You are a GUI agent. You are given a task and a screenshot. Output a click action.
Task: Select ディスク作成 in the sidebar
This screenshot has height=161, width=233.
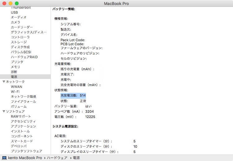20,47
